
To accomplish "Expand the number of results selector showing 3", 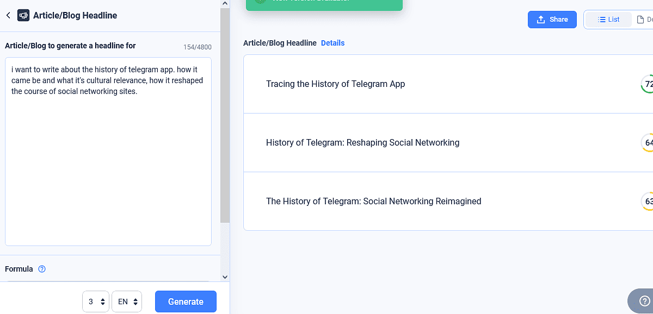I will click(96, 302).
